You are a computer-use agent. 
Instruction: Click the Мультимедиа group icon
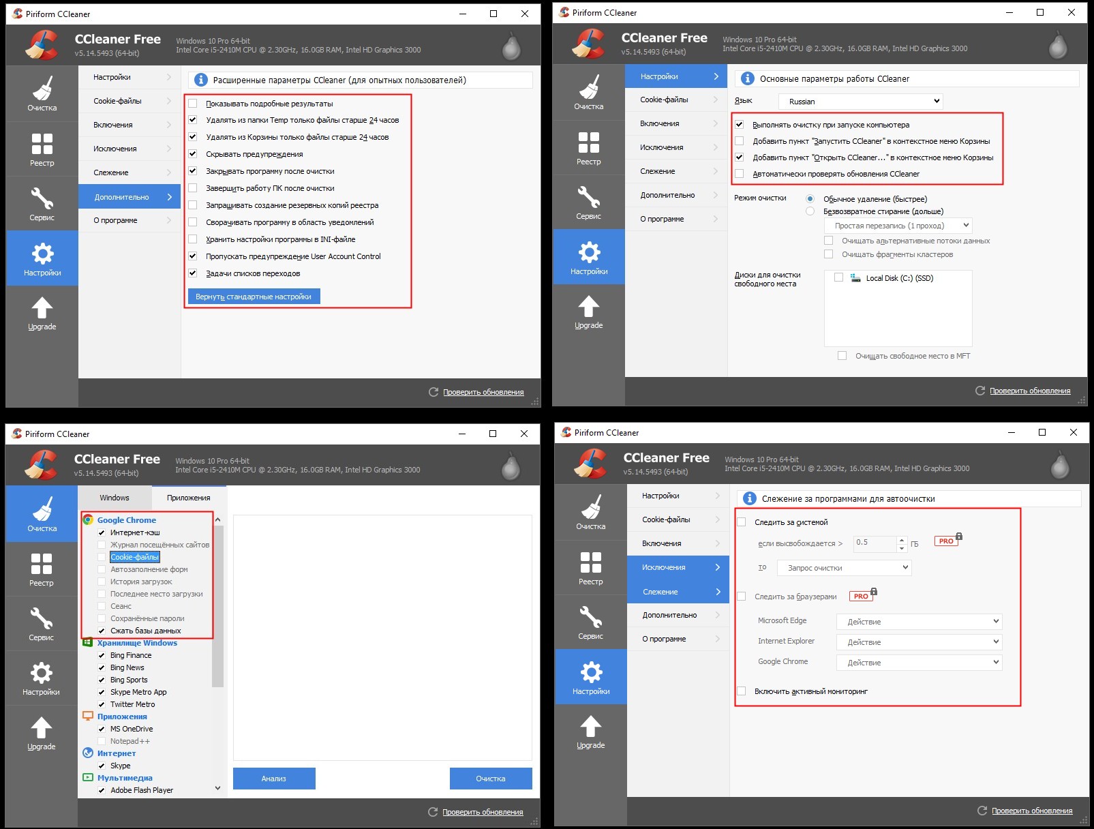[x=88, y=777]
